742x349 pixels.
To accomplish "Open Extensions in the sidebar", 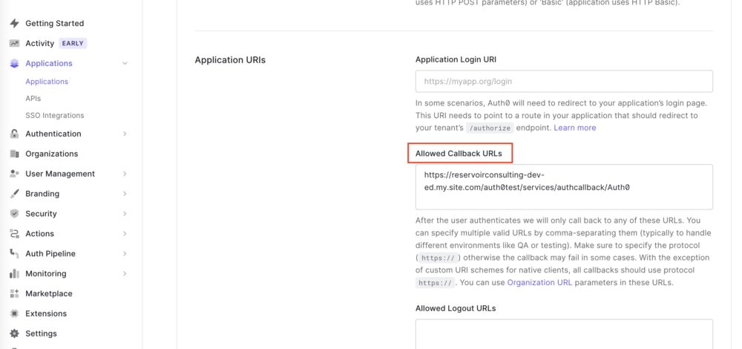I will (x=46, y=313).
